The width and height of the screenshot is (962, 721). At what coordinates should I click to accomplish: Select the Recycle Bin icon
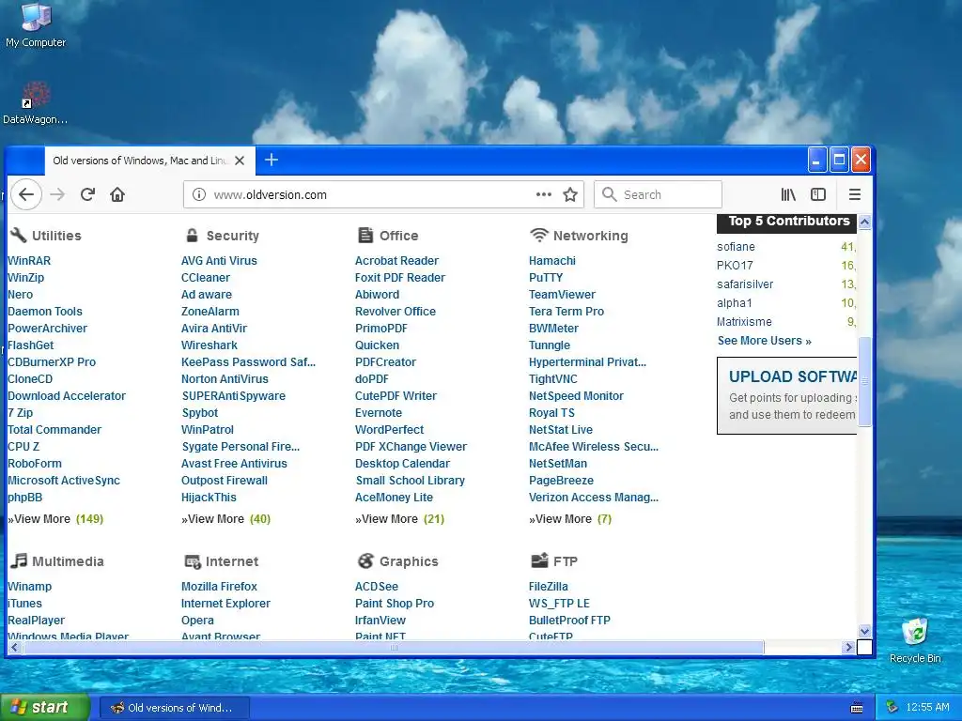click(x=915, y=640)
